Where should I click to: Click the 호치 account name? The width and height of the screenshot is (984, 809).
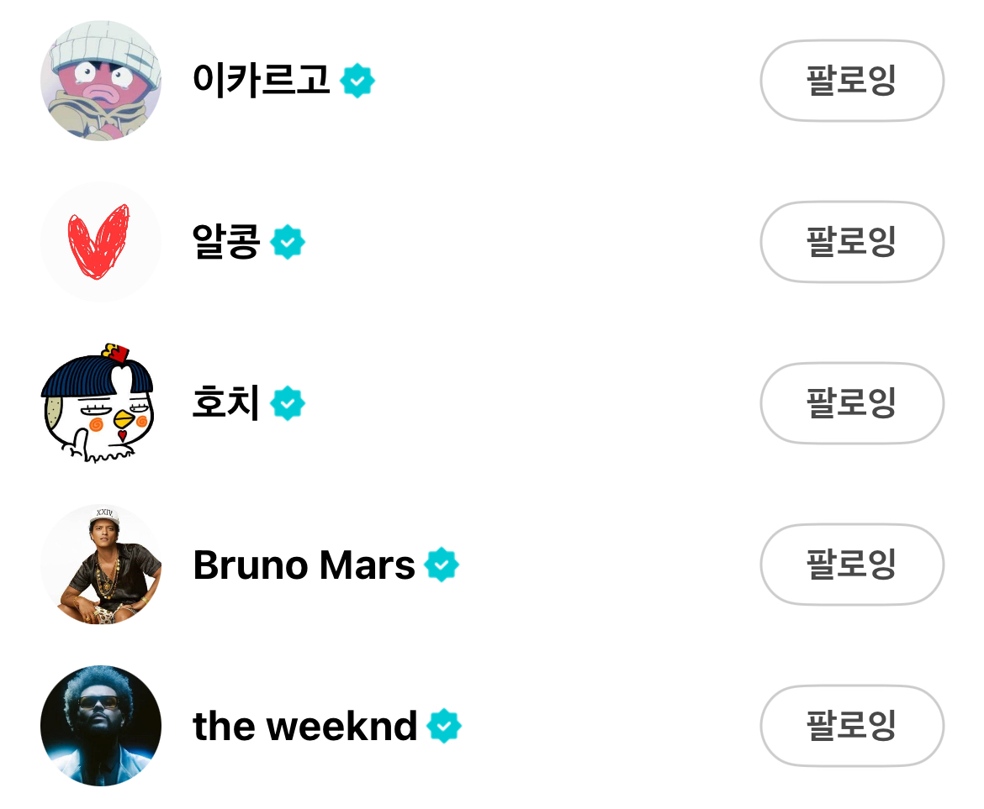tap(226, 404)
